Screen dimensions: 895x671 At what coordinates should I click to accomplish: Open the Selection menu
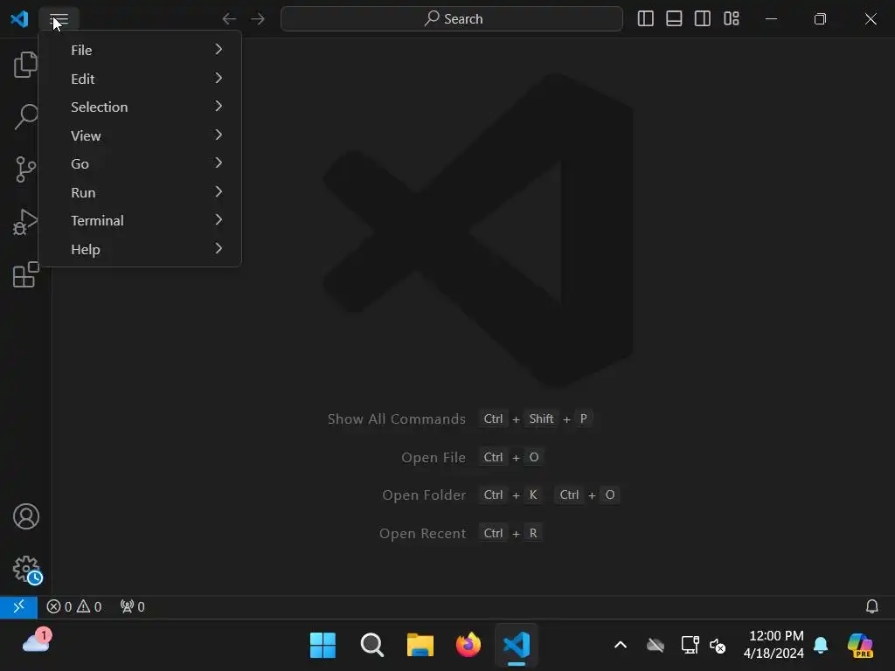(x=140, y=107)
